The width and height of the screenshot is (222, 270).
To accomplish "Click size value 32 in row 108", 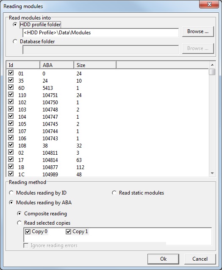I will (x=79, y=146).
